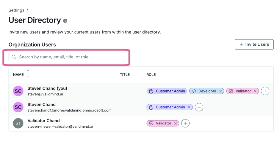Remove Validator role from Validator Chand
The width and height of the screenshot is (277, 155).
click(x=176, y=123)
